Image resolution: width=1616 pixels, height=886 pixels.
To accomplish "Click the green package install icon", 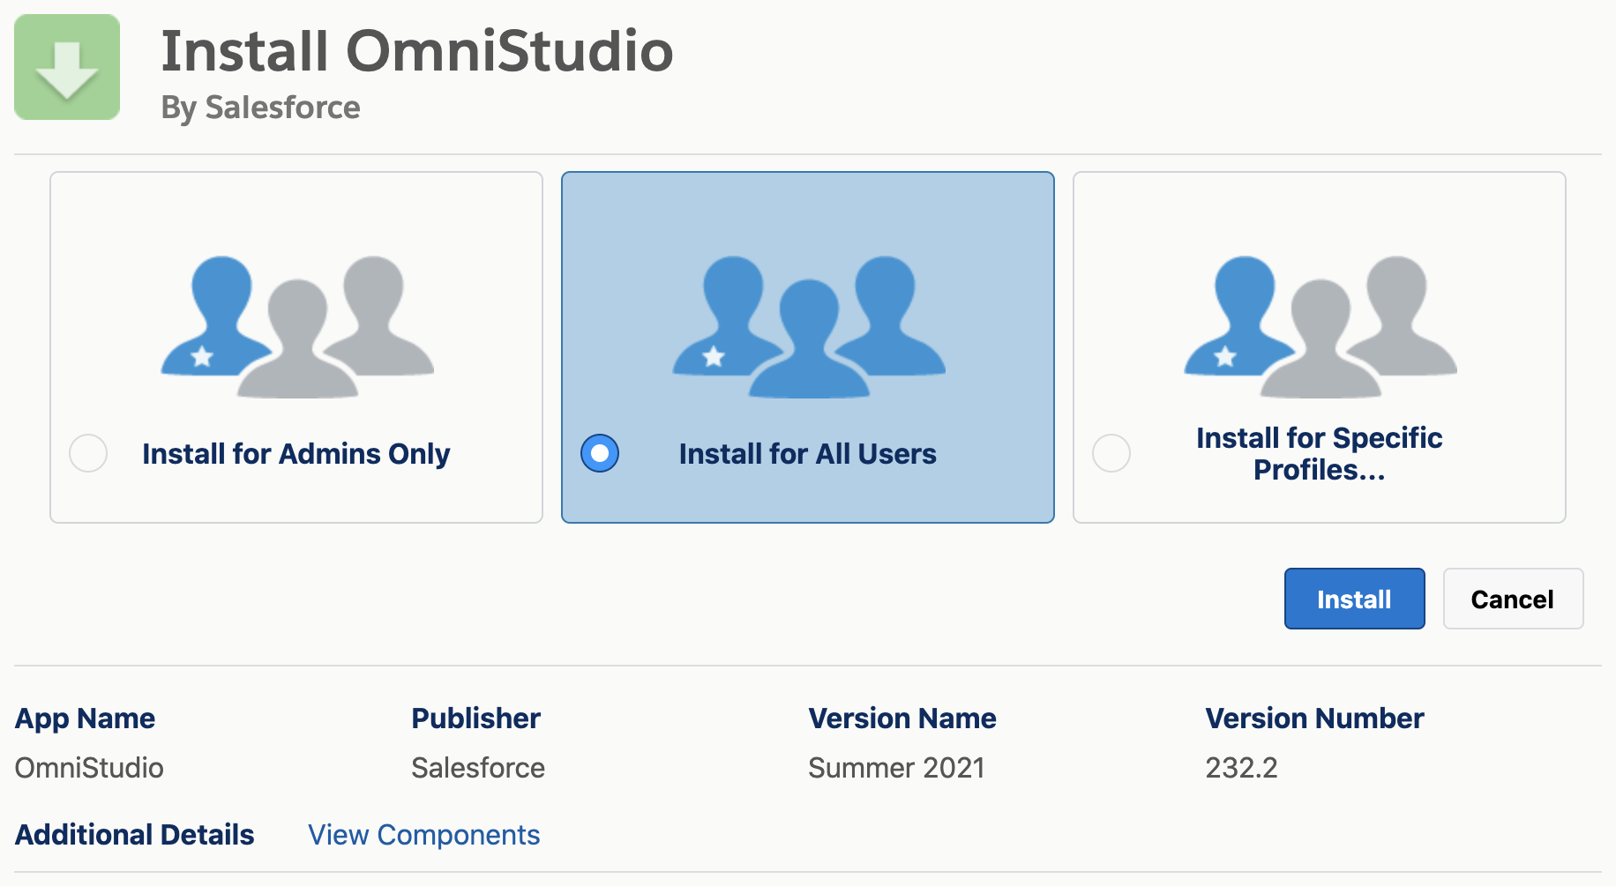I will coord(66,66).
